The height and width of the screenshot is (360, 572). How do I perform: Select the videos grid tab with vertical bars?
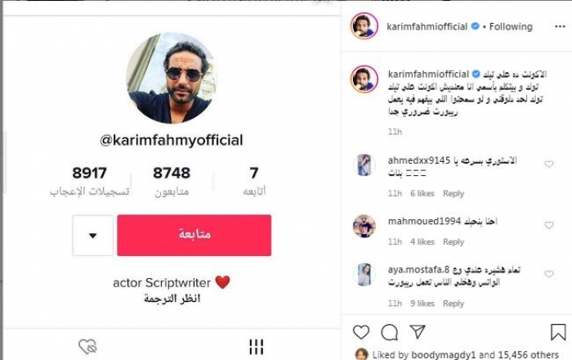pyautogui.click(x=256, y=346)
